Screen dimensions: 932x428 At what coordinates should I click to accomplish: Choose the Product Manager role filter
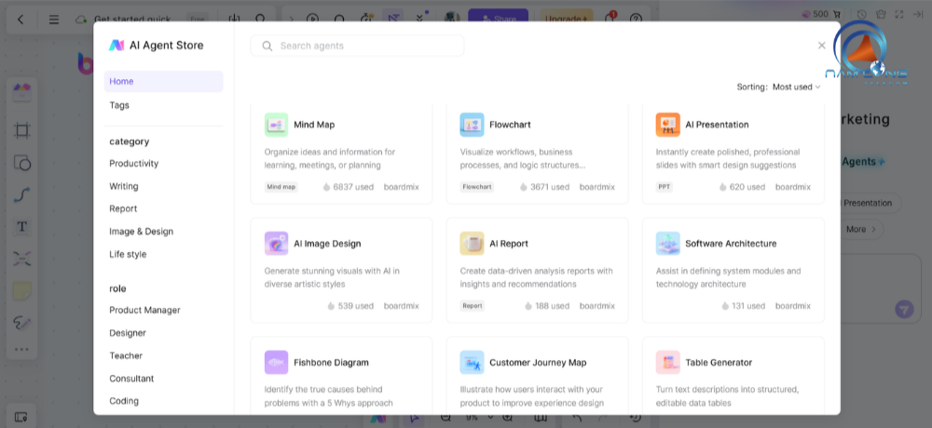click(x=144, y=310)
